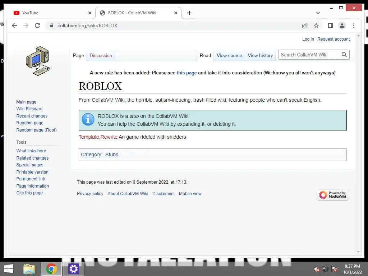Image resolution: width=368 pixels, height=276 pixels.
Task: Open Related changes tool
Action: pos(32,158)
